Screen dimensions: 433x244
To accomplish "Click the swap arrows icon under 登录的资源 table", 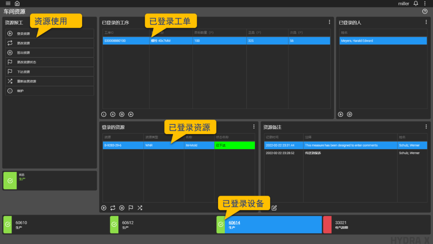I will pyautogui.click(x=113, y=208).
